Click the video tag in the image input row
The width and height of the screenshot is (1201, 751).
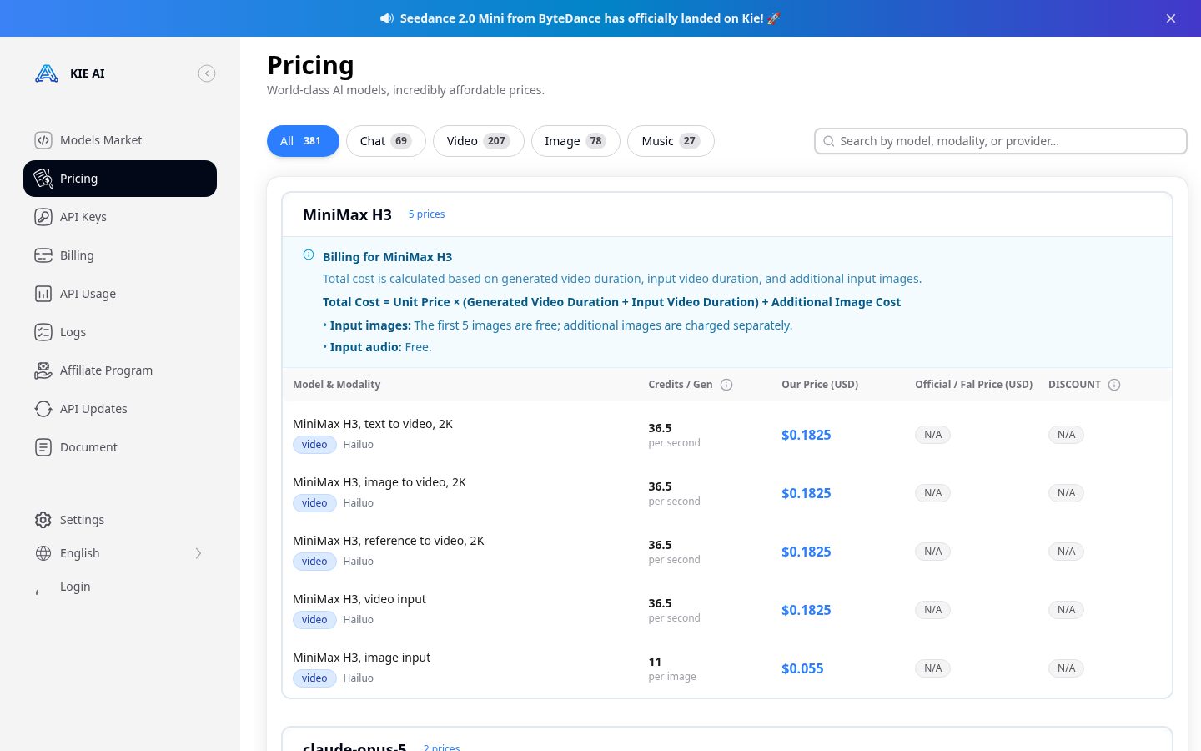click(x=314, y=678)
